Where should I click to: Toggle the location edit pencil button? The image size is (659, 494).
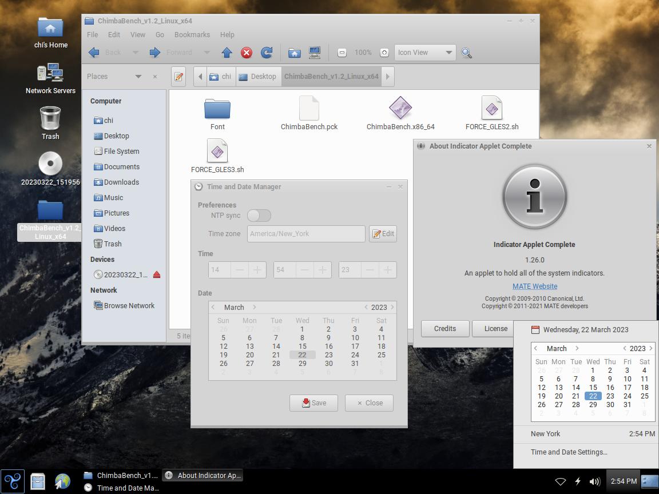pos(178,77)
